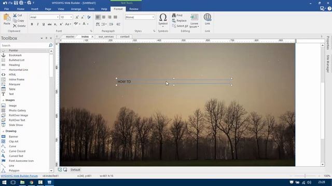This screenshot has height=186, width=332.
Task: Click Find in Editing group
Action: [x=177, y=15]
